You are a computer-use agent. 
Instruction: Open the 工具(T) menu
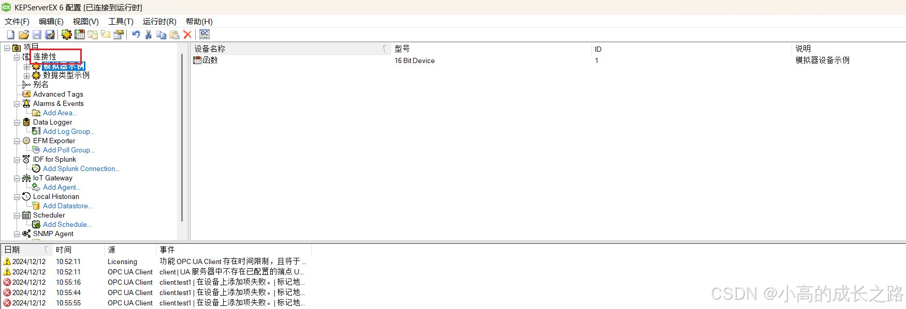(x=121, y=21)
